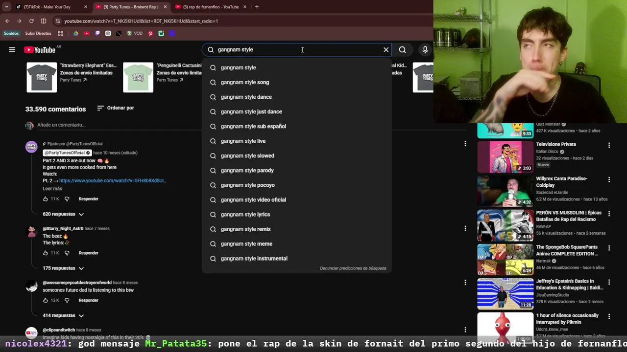Open the tab search dropdown arrow
627x352 pixels.
(x=6, y=7)
